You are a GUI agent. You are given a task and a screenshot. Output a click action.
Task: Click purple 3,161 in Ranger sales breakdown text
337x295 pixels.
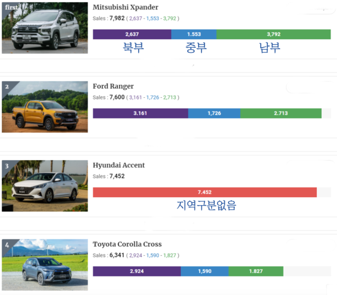click(135, 97)
